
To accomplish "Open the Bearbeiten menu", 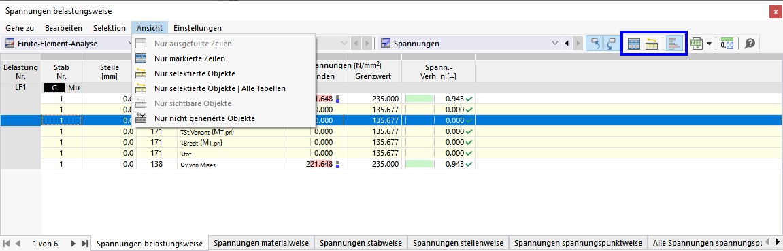I will [x=63, y=28].
